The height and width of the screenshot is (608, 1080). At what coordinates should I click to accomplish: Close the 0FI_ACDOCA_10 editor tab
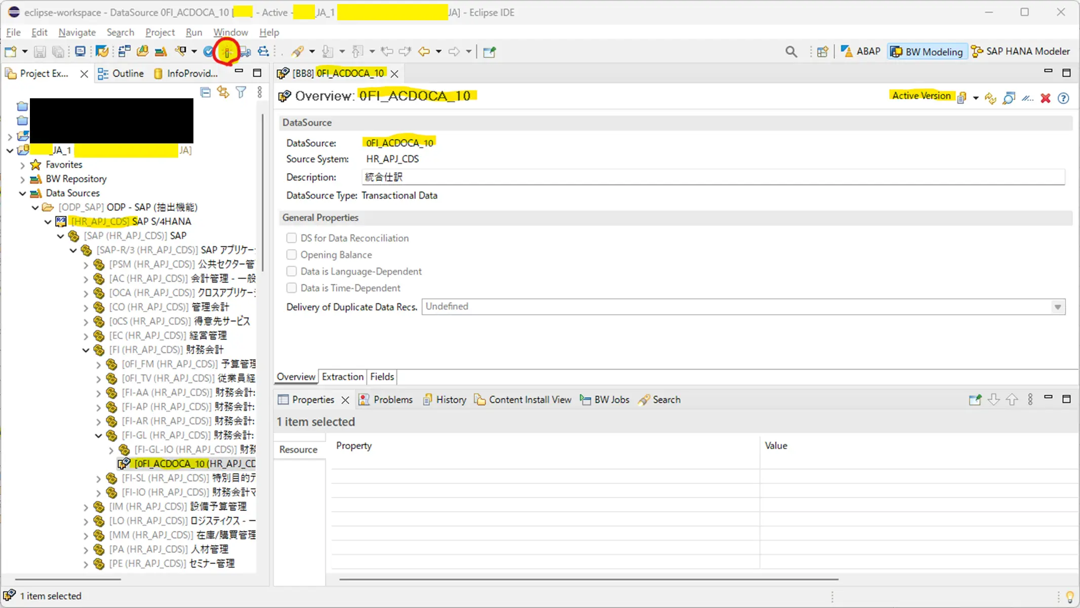click(x=394, y=74)
